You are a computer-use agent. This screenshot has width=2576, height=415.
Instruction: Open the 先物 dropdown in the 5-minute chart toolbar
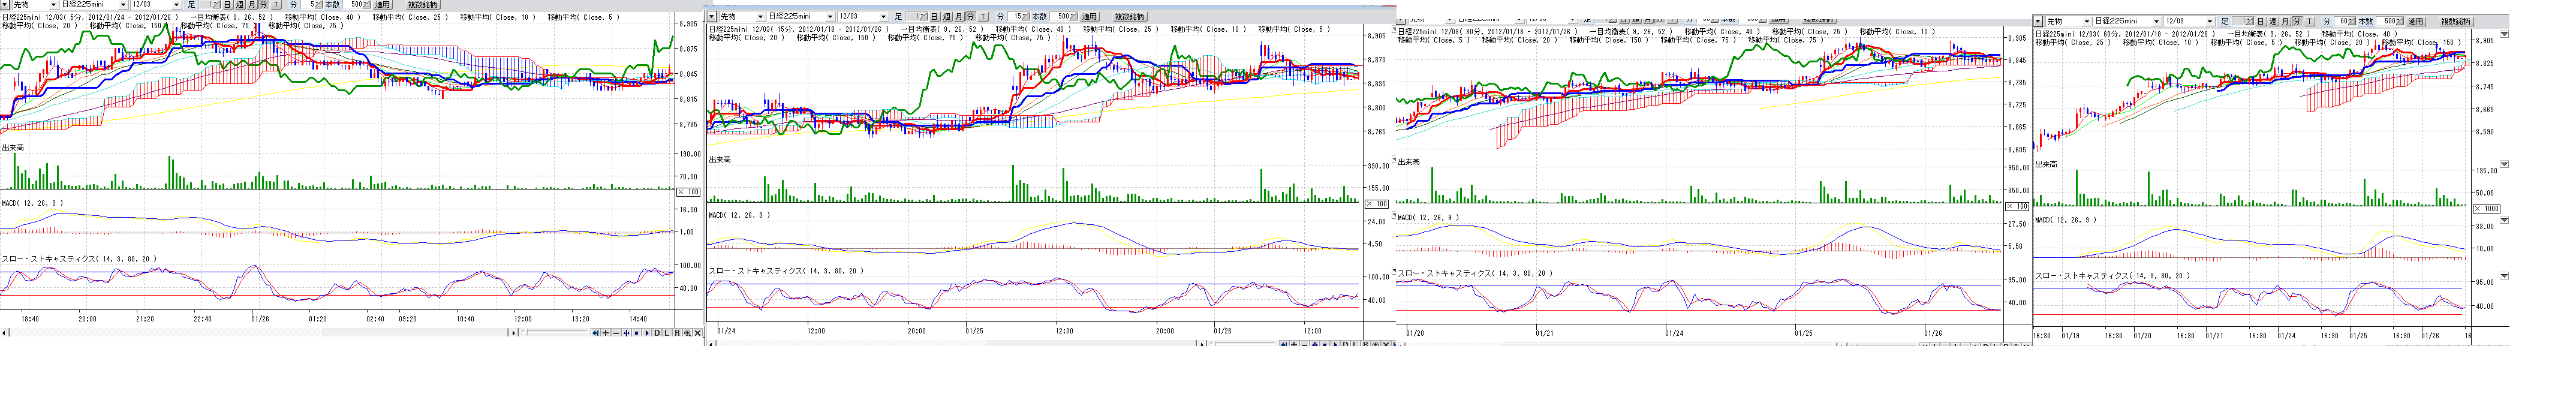(53, 5)
